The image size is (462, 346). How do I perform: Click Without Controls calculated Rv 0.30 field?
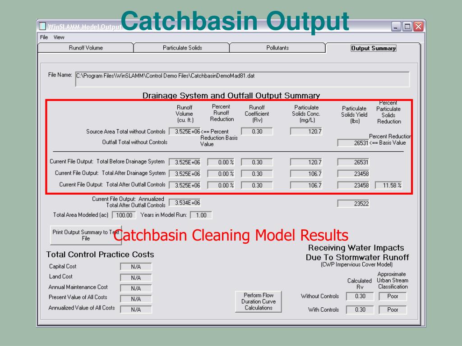pyautogui.click(x=360, y=296)
